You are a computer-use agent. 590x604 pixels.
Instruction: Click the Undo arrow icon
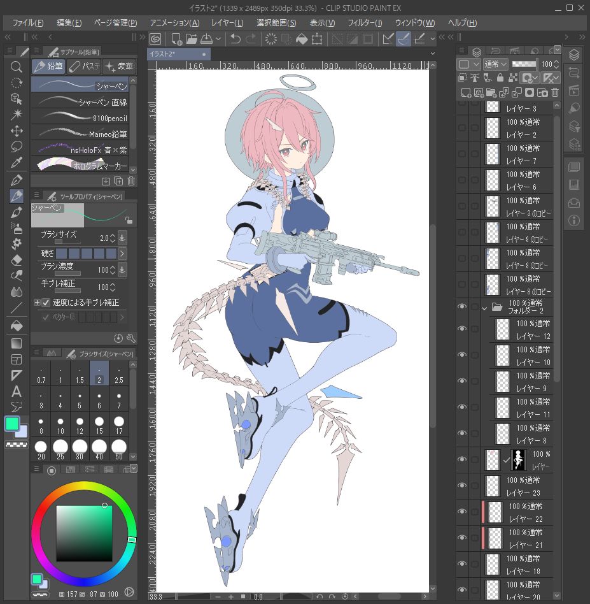click(235, 38)
